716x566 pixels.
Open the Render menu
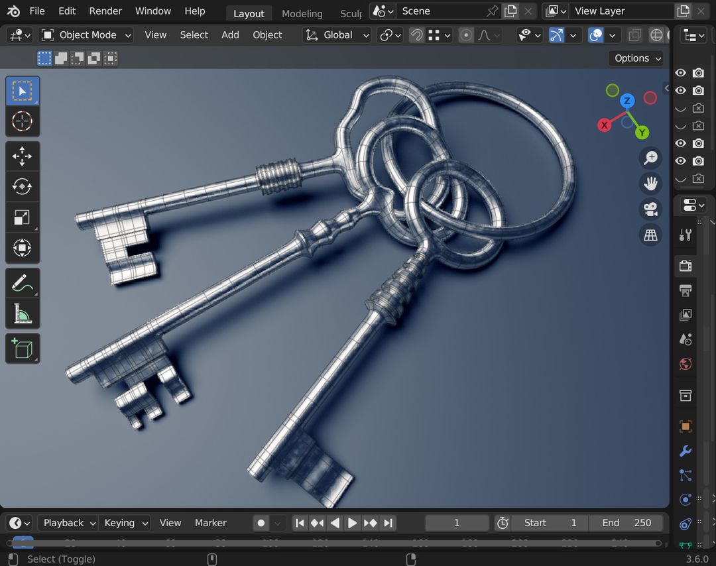(x=105, y=11)
